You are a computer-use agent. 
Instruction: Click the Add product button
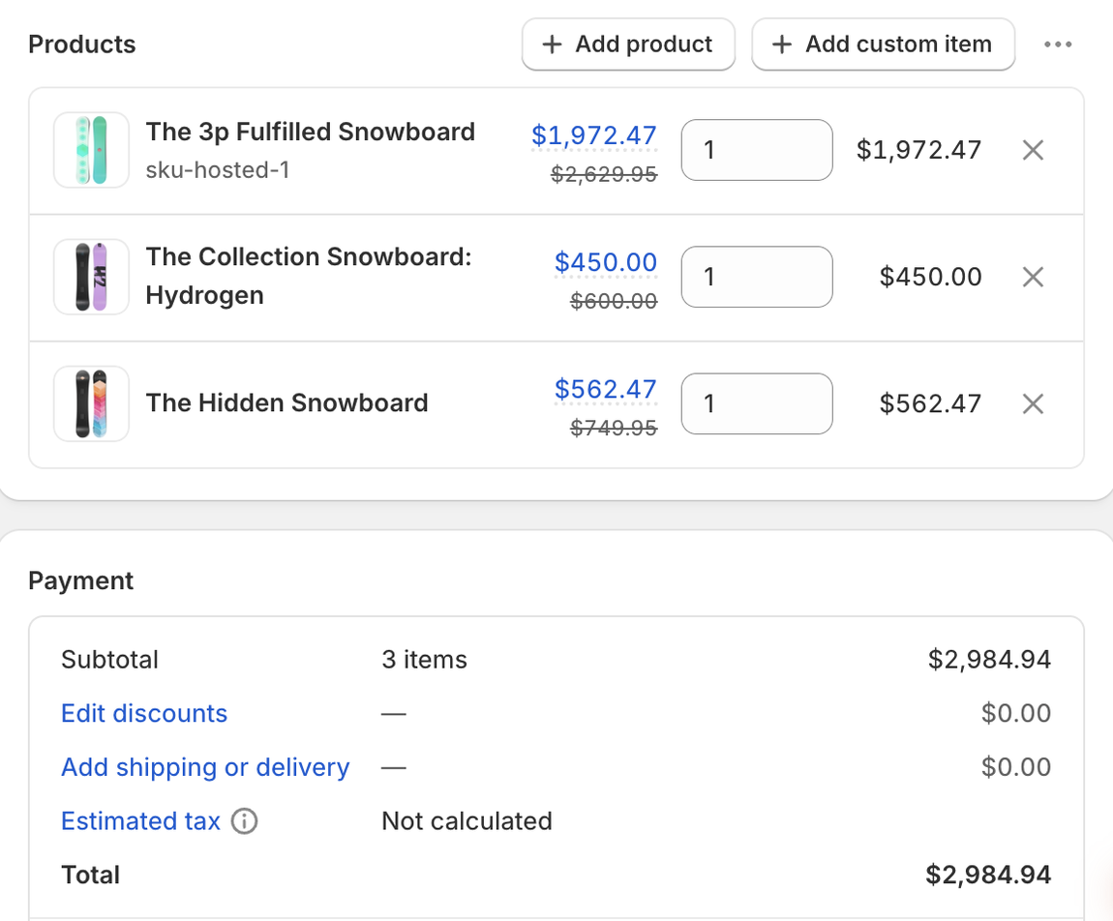628,45
